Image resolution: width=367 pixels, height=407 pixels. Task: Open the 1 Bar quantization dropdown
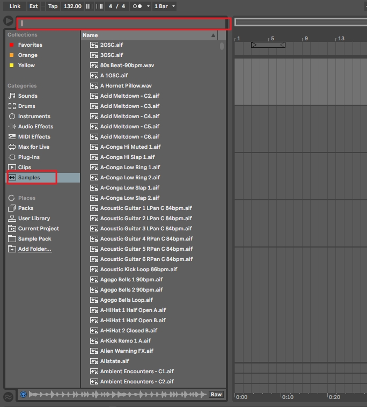click(x=164, y=6)
